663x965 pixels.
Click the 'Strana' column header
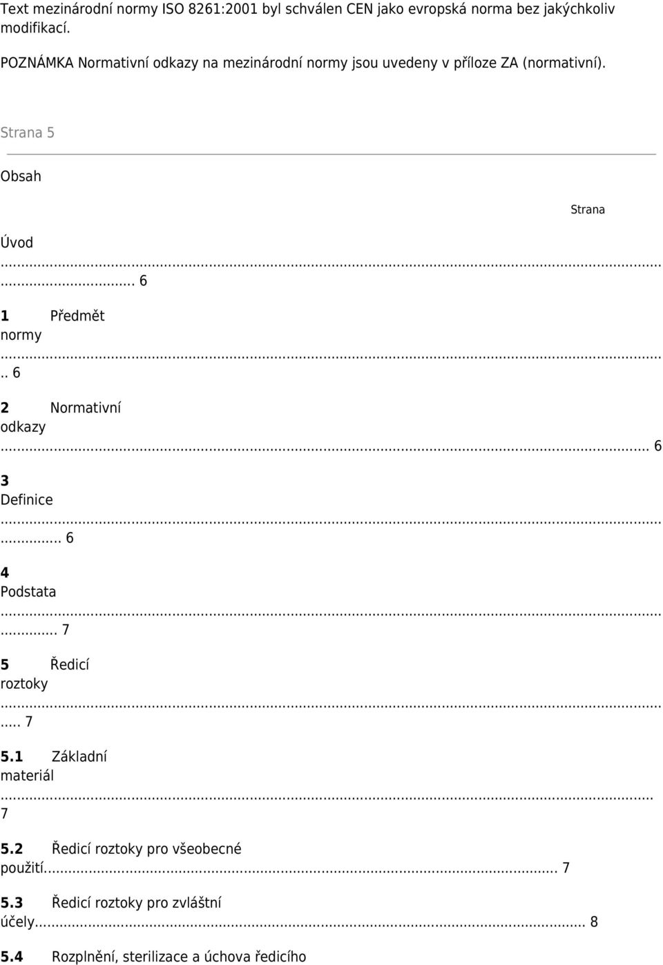coord(588,209)
